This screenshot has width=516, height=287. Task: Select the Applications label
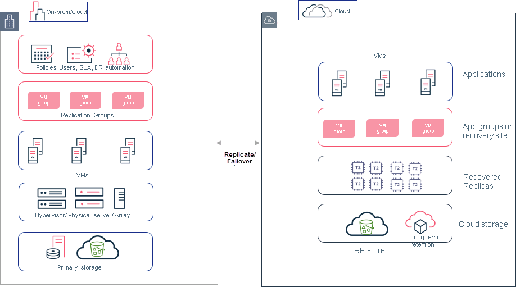click(483, 74)
